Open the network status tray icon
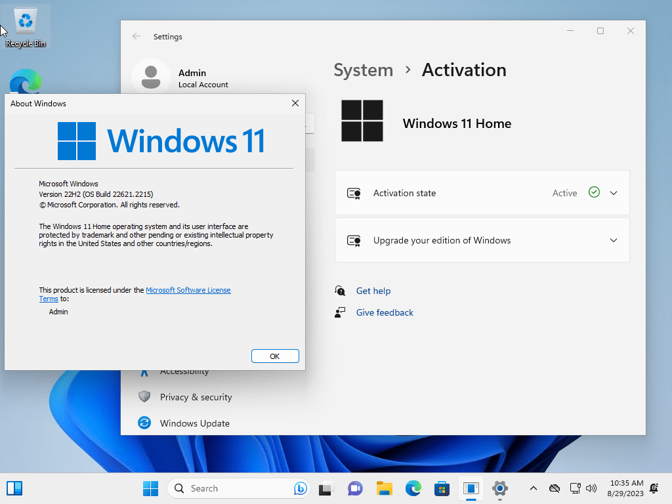The image size is (672, 504). 575,488
